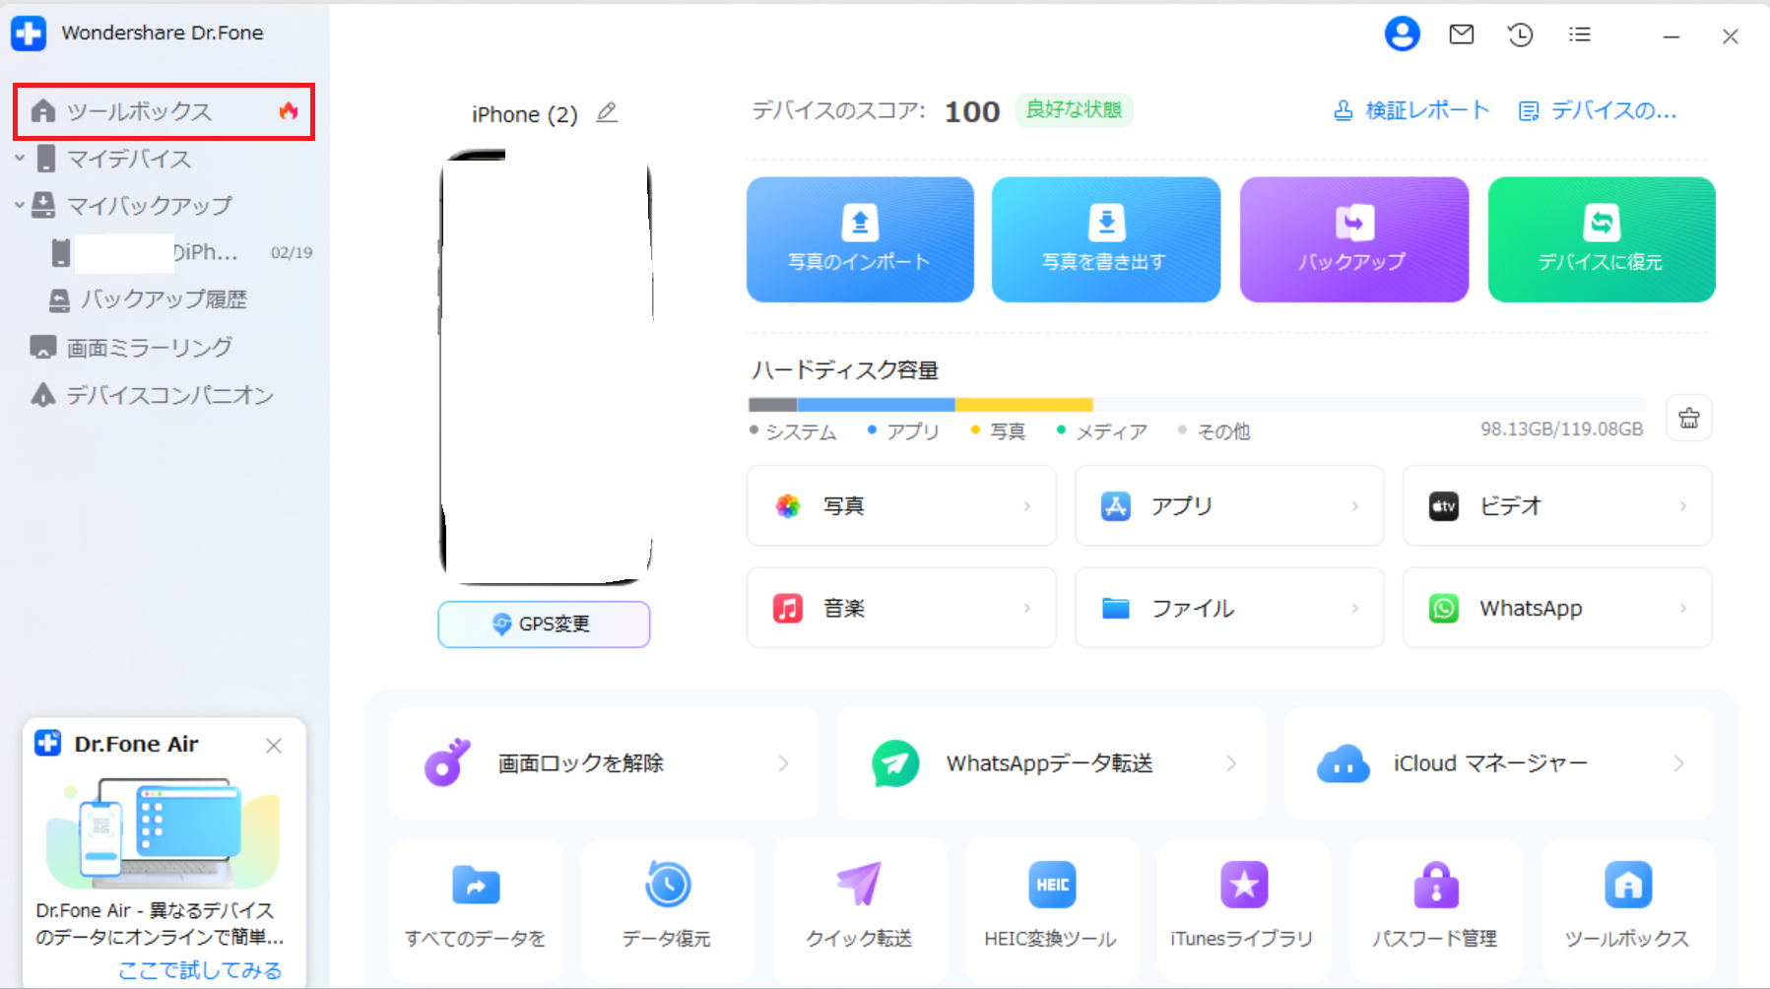Open the ビデオ category card
Viewport: 1770px width, 989px height.
click(1557, 505)
